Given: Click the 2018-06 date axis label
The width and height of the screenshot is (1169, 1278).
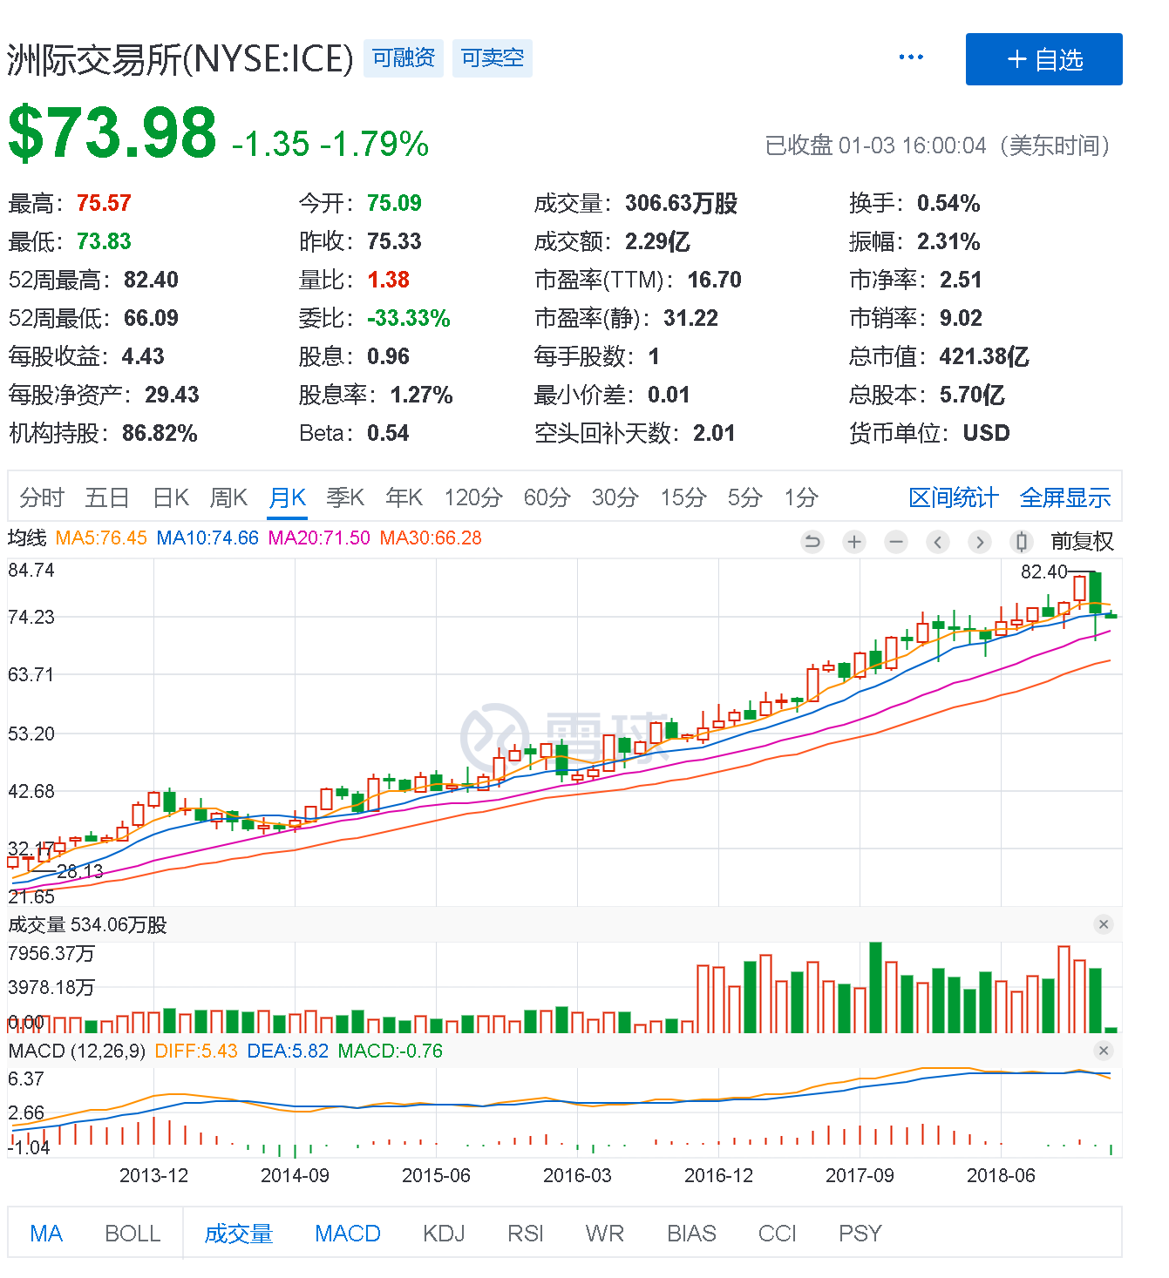Looking at the screenshot, I should (1001, 1175).
